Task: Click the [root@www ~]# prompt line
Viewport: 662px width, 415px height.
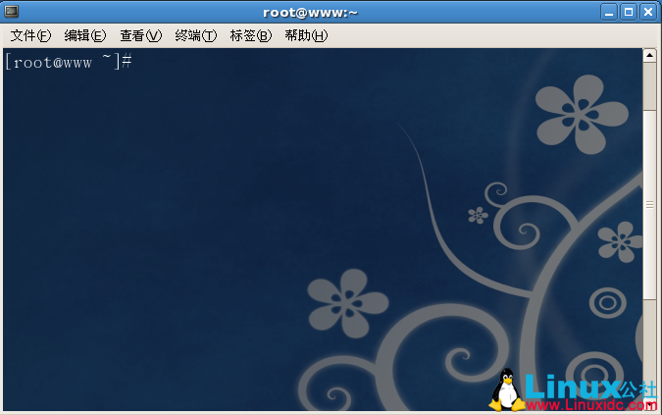Action: tap(69, 63)
